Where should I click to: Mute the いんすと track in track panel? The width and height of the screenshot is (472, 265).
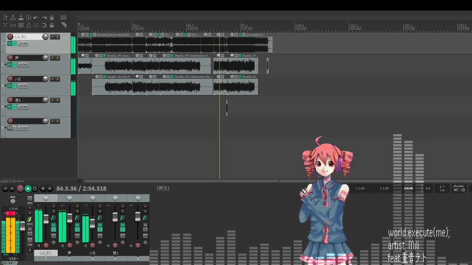[53, 37]
